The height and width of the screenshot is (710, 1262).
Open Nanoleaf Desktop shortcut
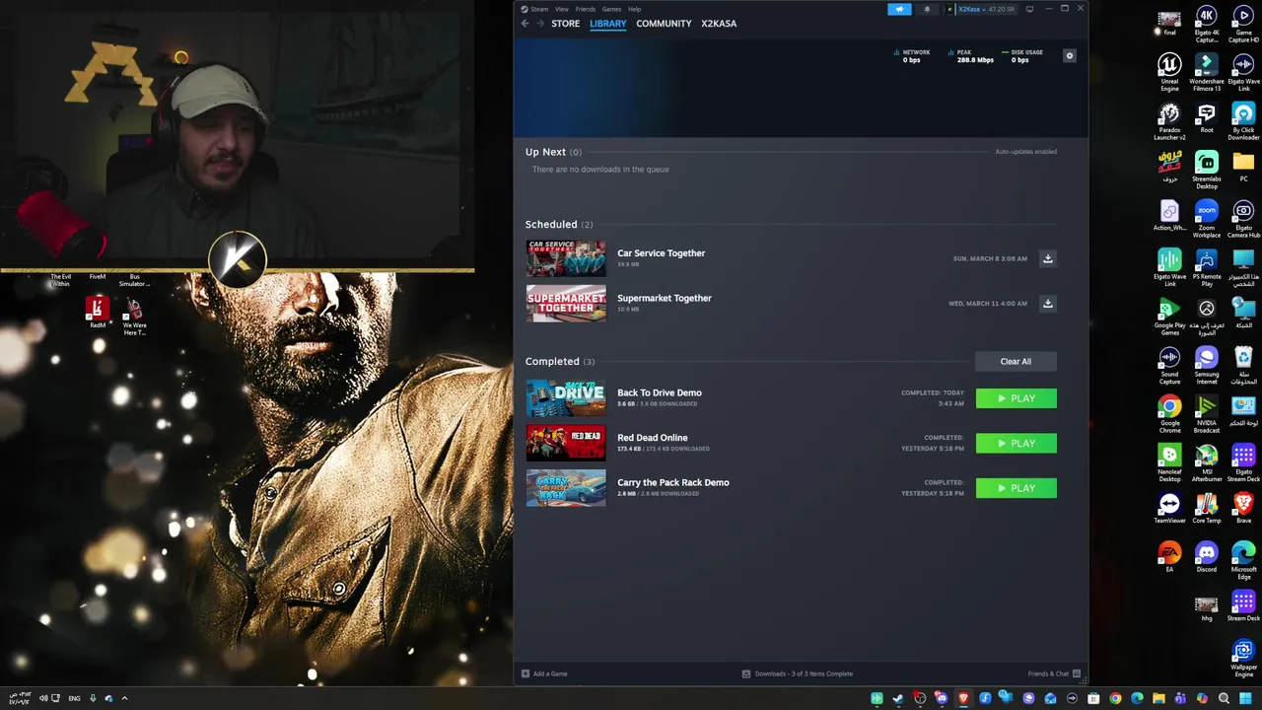(x=1169, y=463)
